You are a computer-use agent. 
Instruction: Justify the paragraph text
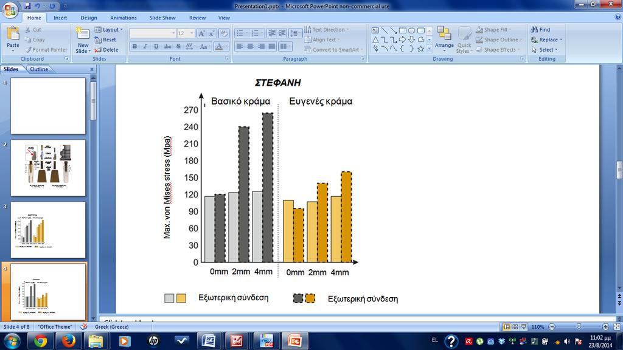tap(272, 46)
